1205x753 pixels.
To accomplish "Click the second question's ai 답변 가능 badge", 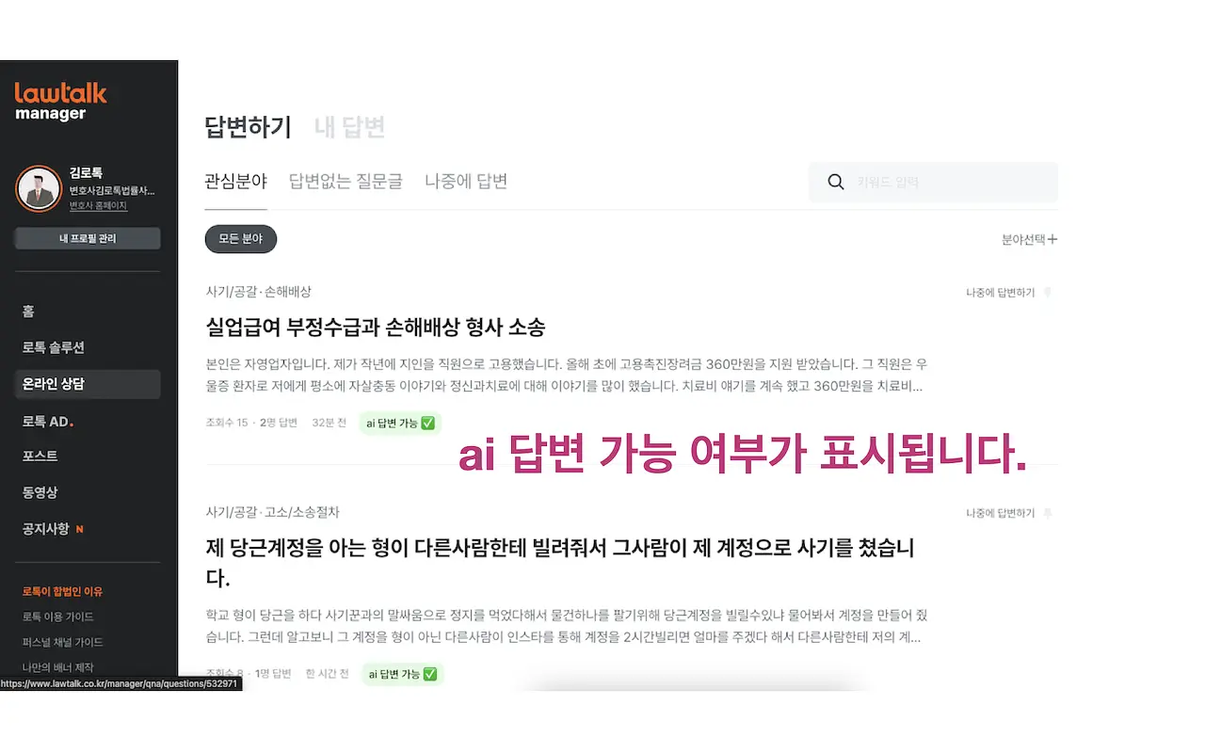I will coord(401,674).
